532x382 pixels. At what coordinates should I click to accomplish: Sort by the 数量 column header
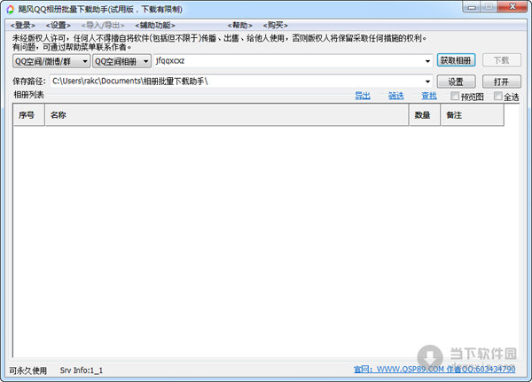click(x=425, y=115)
